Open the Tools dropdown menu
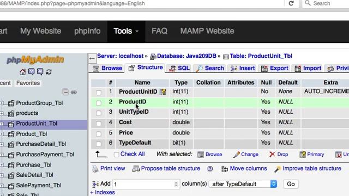349x196 pixels. 126,31
